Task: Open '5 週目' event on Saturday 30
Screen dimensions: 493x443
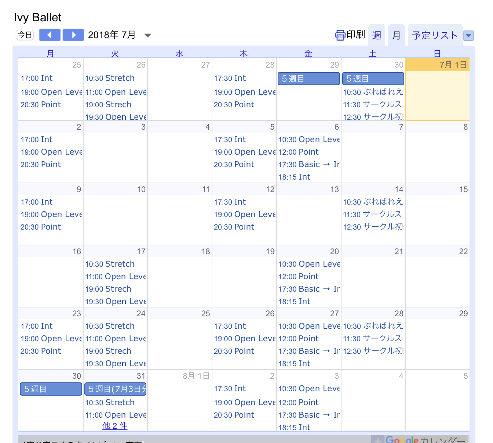Action: (373, 79)
